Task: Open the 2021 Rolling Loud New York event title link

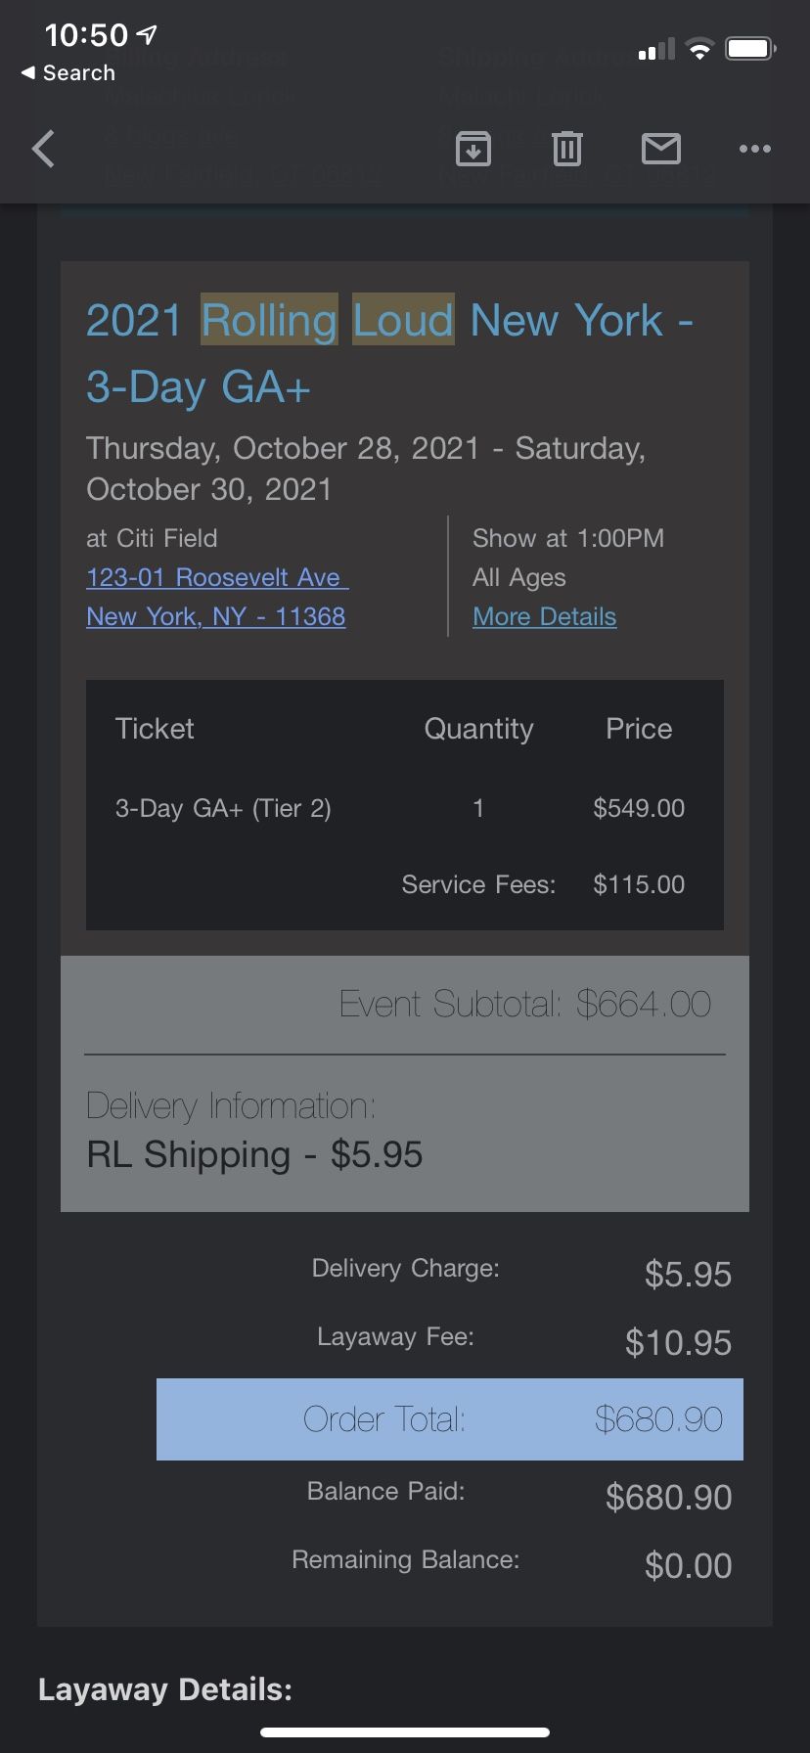Action: click(x=389, y=353)
